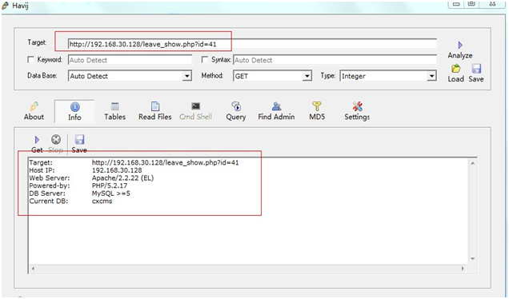509x299 pixels.
Task: Click the Havij title bar app icon
Action: (x=6, y=6)
